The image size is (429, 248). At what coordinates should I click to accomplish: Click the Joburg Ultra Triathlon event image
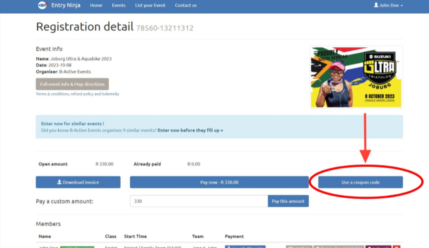356,77
